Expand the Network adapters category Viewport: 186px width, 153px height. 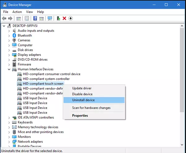[9, 142]
